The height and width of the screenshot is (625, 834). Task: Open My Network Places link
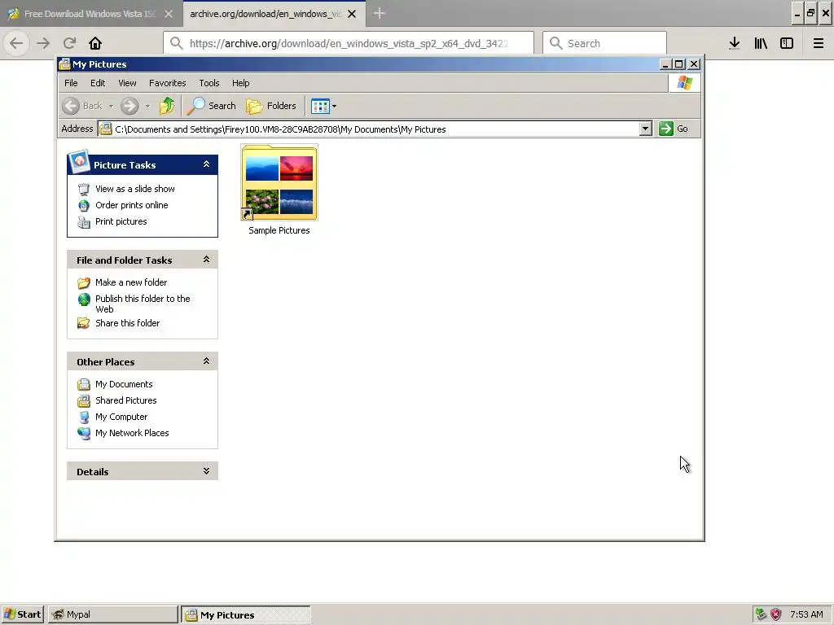pyautogui.click(x=132, y=433)
